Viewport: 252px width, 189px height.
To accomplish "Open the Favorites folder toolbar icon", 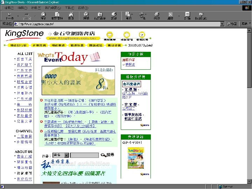I will (x=100, y=16).
